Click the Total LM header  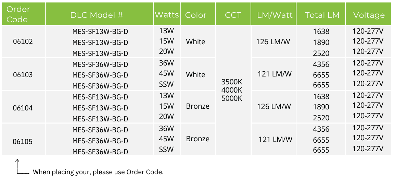click(x=321, y=14)
